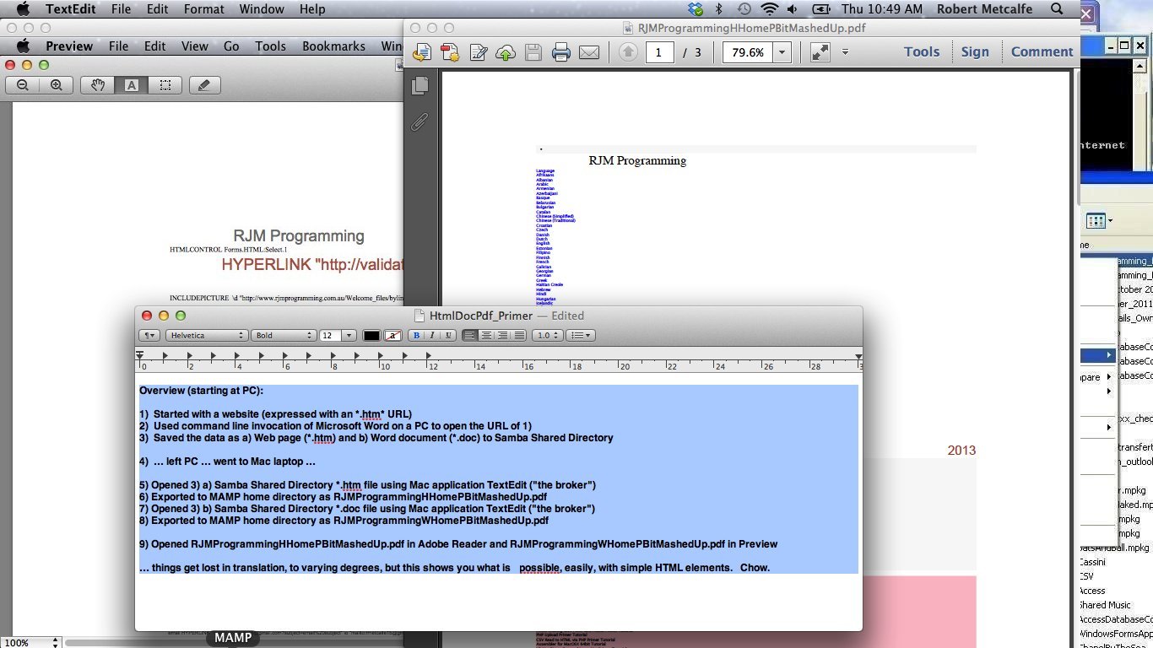Viewport: 1153px width, 648px height.
Task: Click the 79.6% zoom field in Adobe Reader
Action: (748, 52)
